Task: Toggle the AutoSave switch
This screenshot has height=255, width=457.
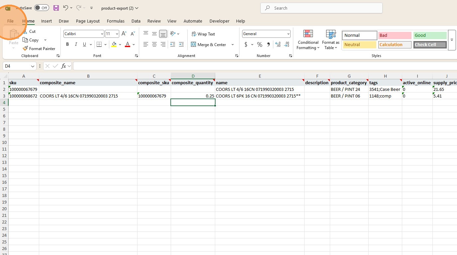Action: pos(42,8)
